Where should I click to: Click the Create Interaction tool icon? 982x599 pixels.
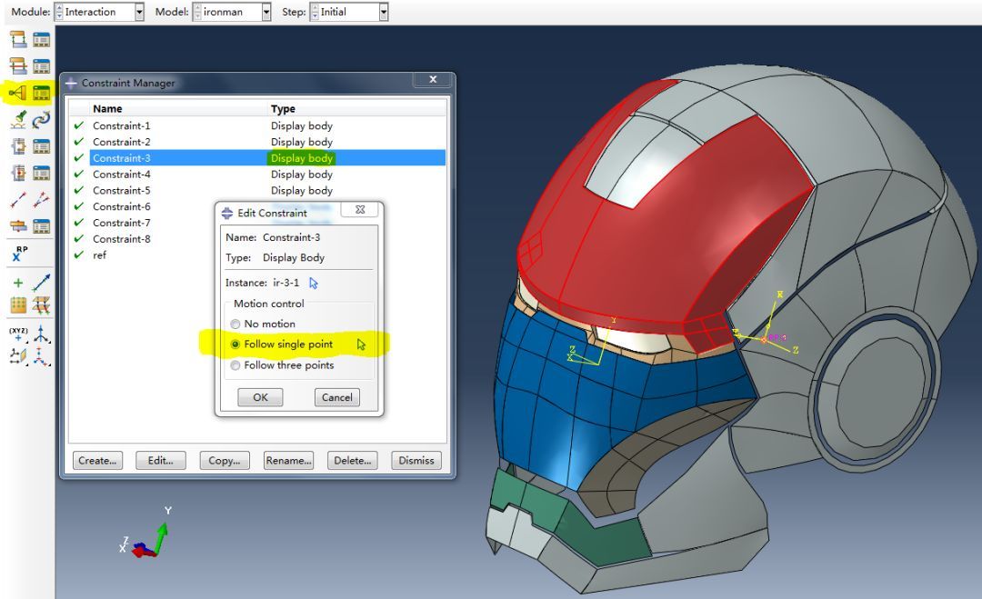(18, 40)
